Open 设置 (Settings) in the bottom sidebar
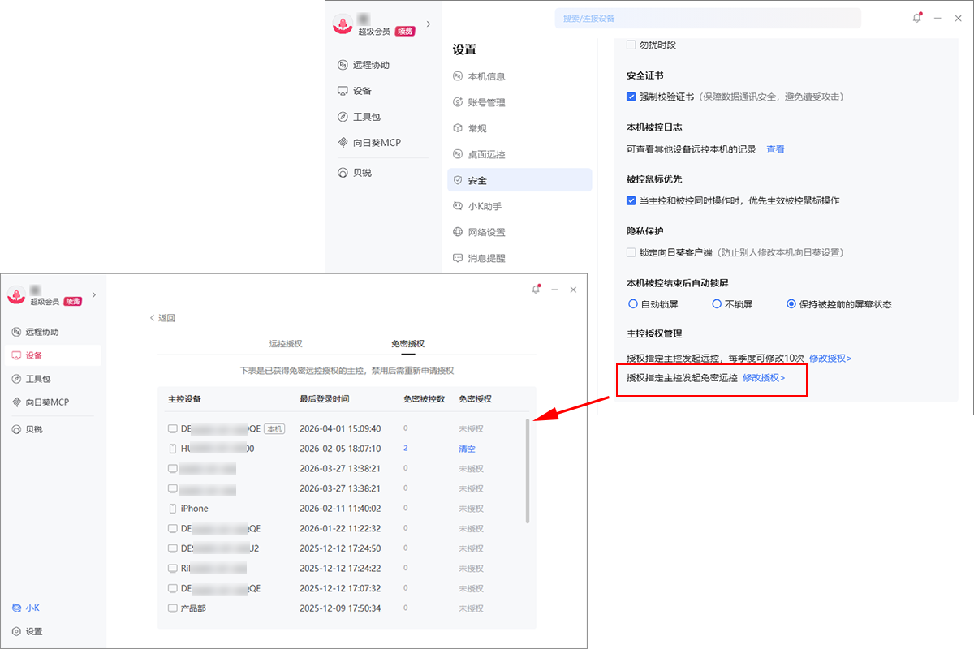Screen dimensions: 974x649 (32, 631)
